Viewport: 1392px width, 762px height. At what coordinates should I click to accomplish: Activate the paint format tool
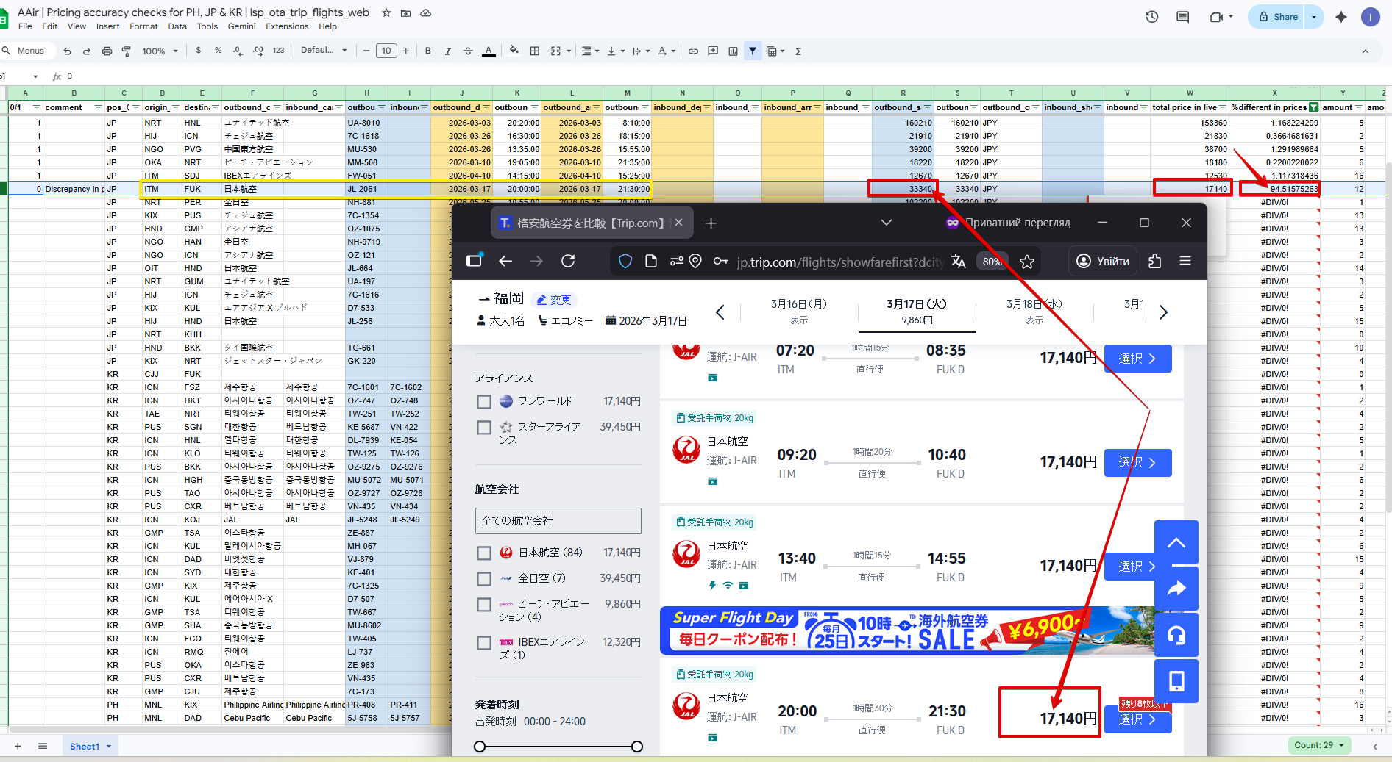(127, 51)
